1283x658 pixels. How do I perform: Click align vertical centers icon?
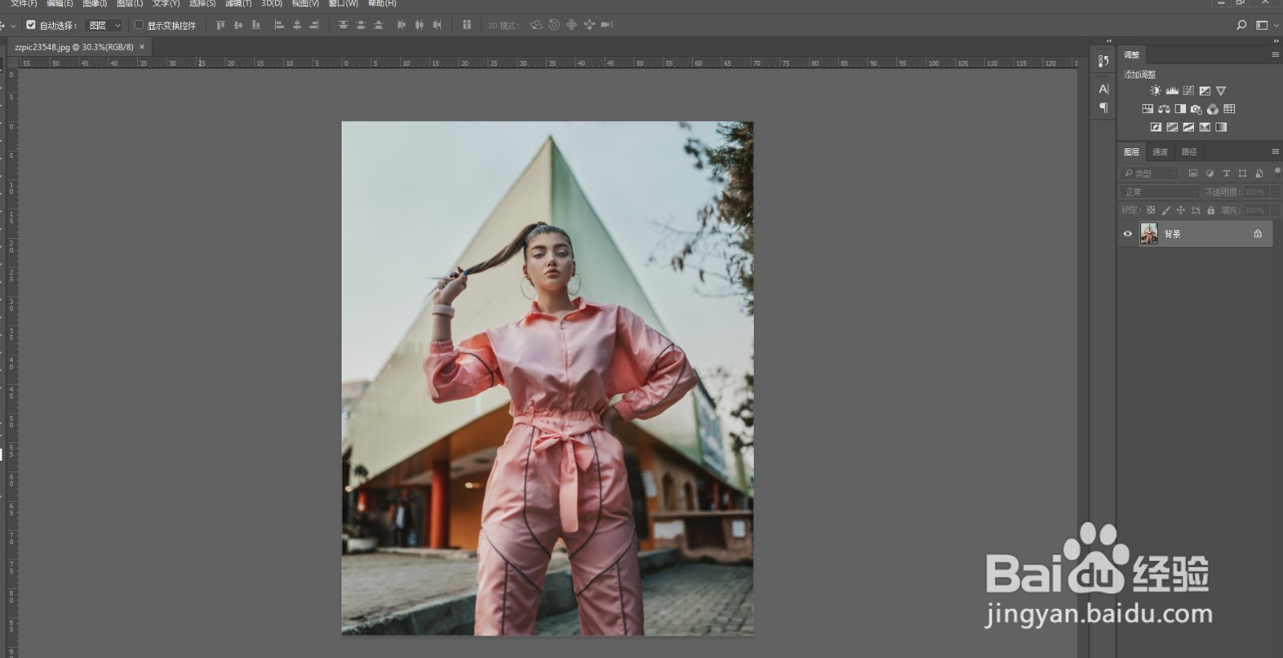pos(238,25)
